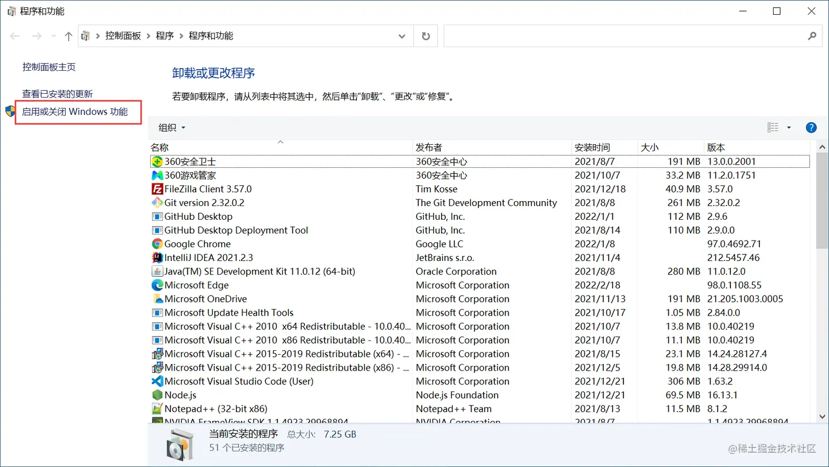
Task: Select the Visual C++ 2010 x64 icon
Action: (157, 326)
